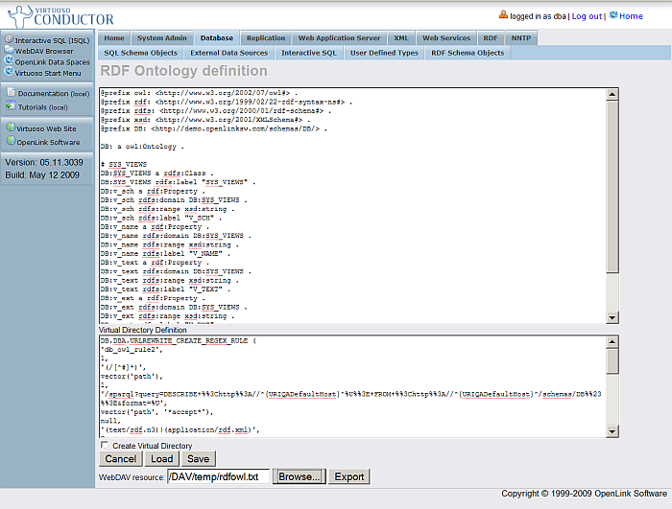This screenshot has height=509, width=672.
Task: Click the Virtual Directory textarea scroll-up arrow
Action: click(612, 341)
